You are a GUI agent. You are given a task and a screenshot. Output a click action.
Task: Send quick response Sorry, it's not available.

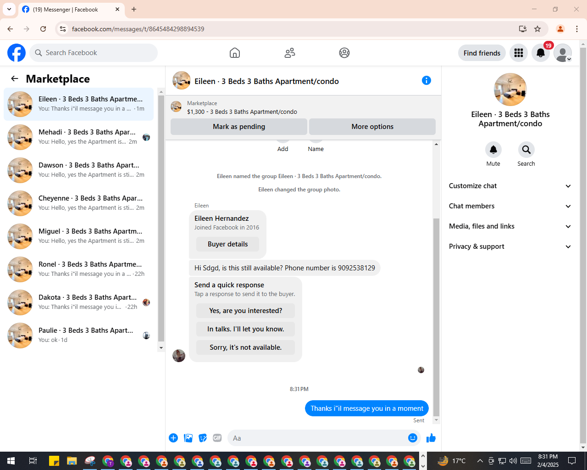point(245,347)
